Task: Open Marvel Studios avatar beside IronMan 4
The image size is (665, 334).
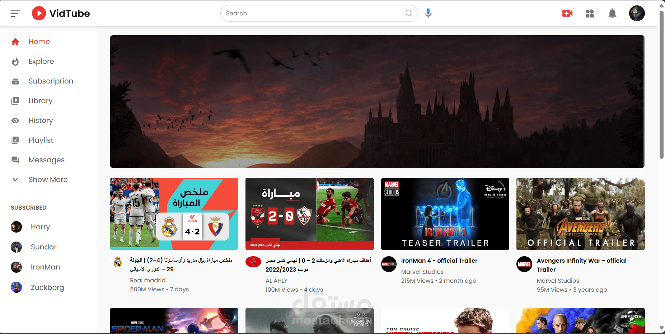Action: click(389, 264)
